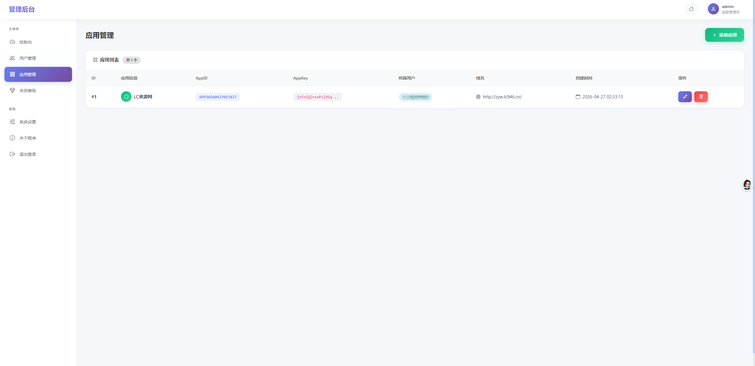Click the APP20260427015827 AppID badge
The image size is (755, 366).
tap(218, 97)
